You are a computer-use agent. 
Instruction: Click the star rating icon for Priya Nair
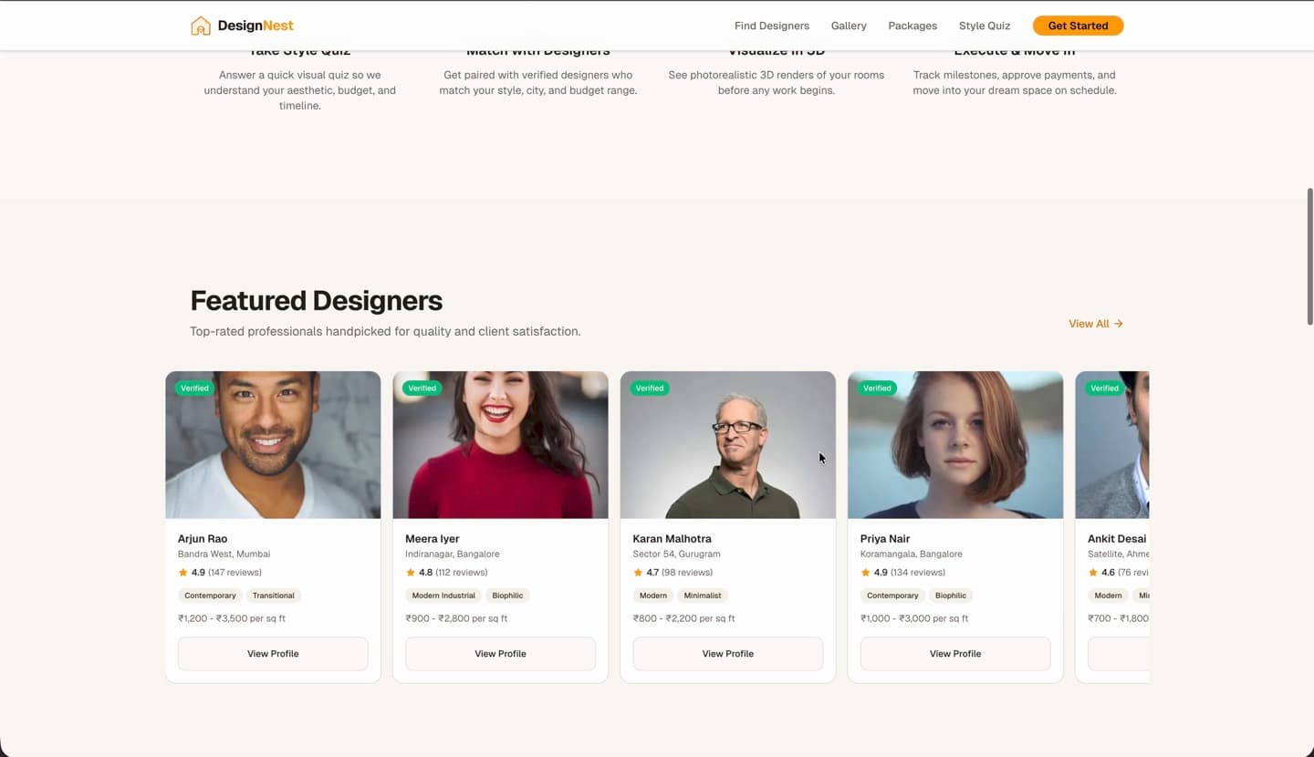865,573
